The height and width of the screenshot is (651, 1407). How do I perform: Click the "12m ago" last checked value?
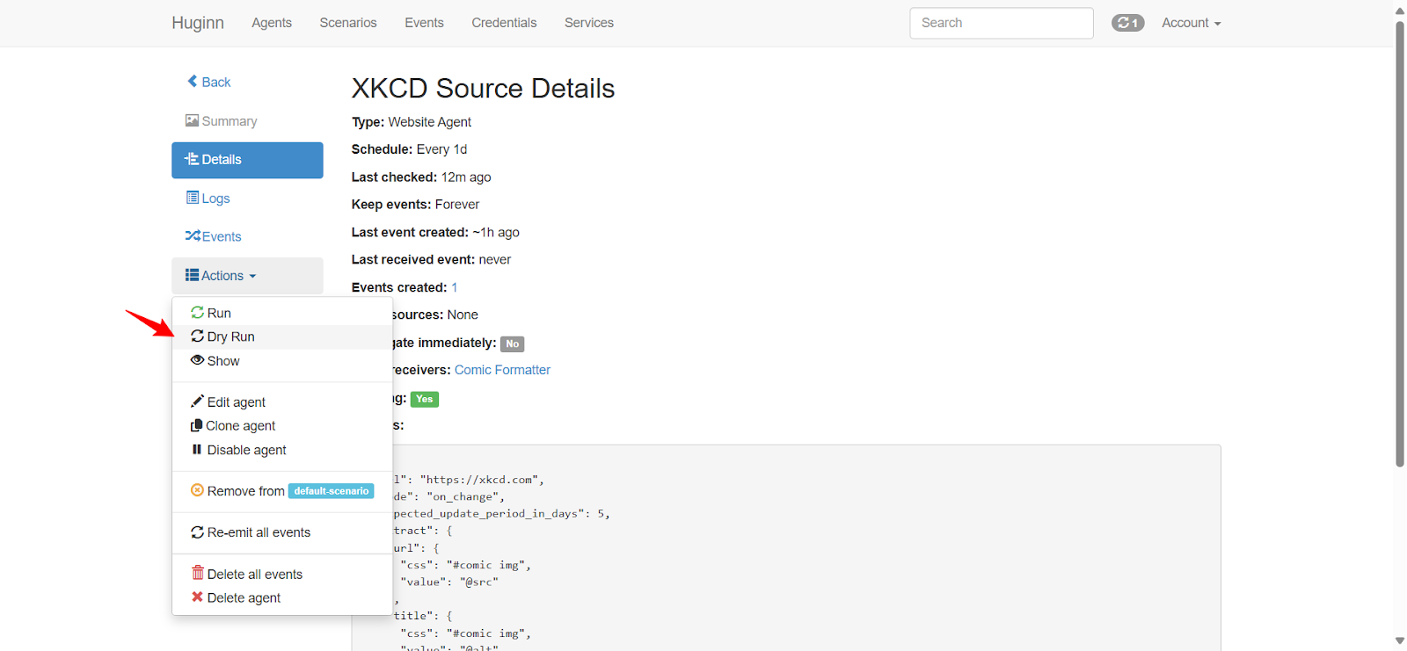click(x=466, y=177)
